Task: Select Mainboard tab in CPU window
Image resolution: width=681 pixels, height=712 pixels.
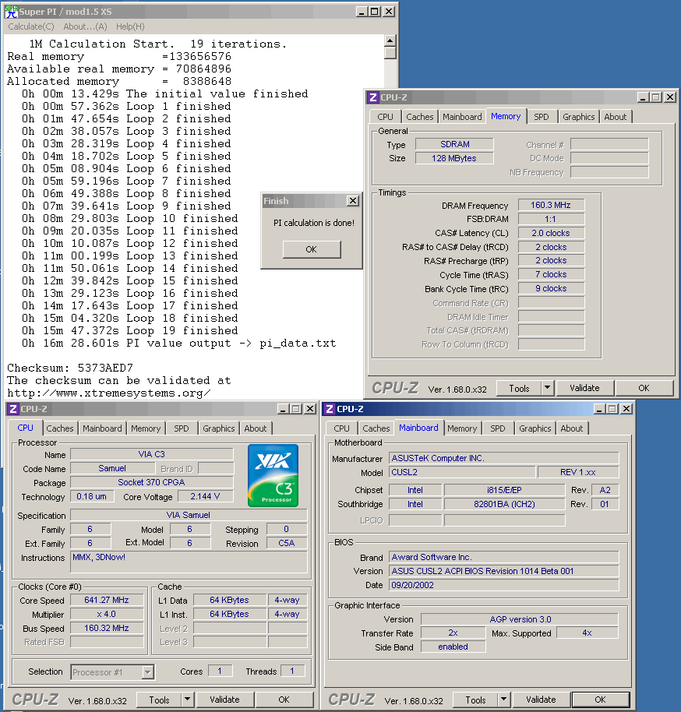Action: point(102,428)
